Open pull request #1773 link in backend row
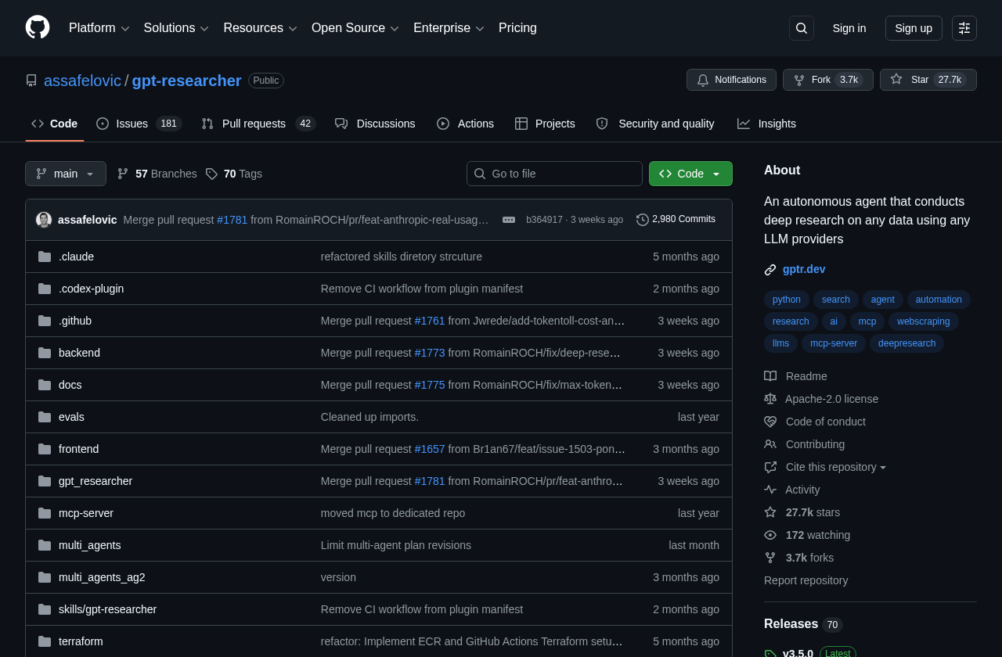 [430, 353]
